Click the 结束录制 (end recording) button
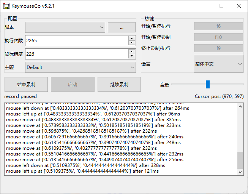The image size is (248, 194). [x=26, y=85]
